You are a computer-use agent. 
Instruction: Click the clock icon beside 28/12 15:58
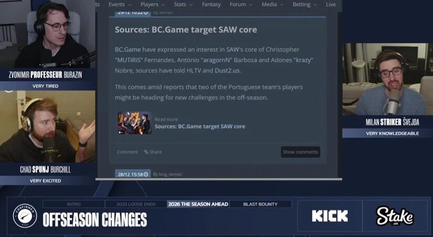tap(146, 174)
